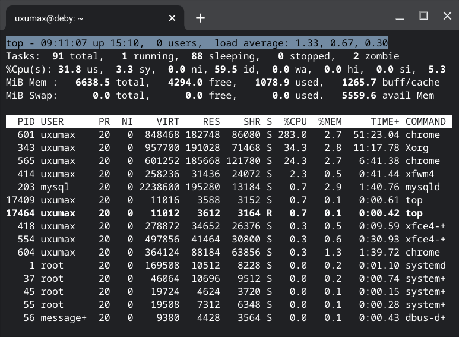This screenshot has width=459, height=337.
Task: Click the %MEM column header
Action: (x=330, y=121)
